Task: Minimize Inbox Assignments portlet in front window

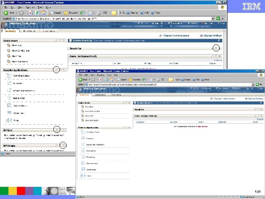Action: tap(258, 116)
